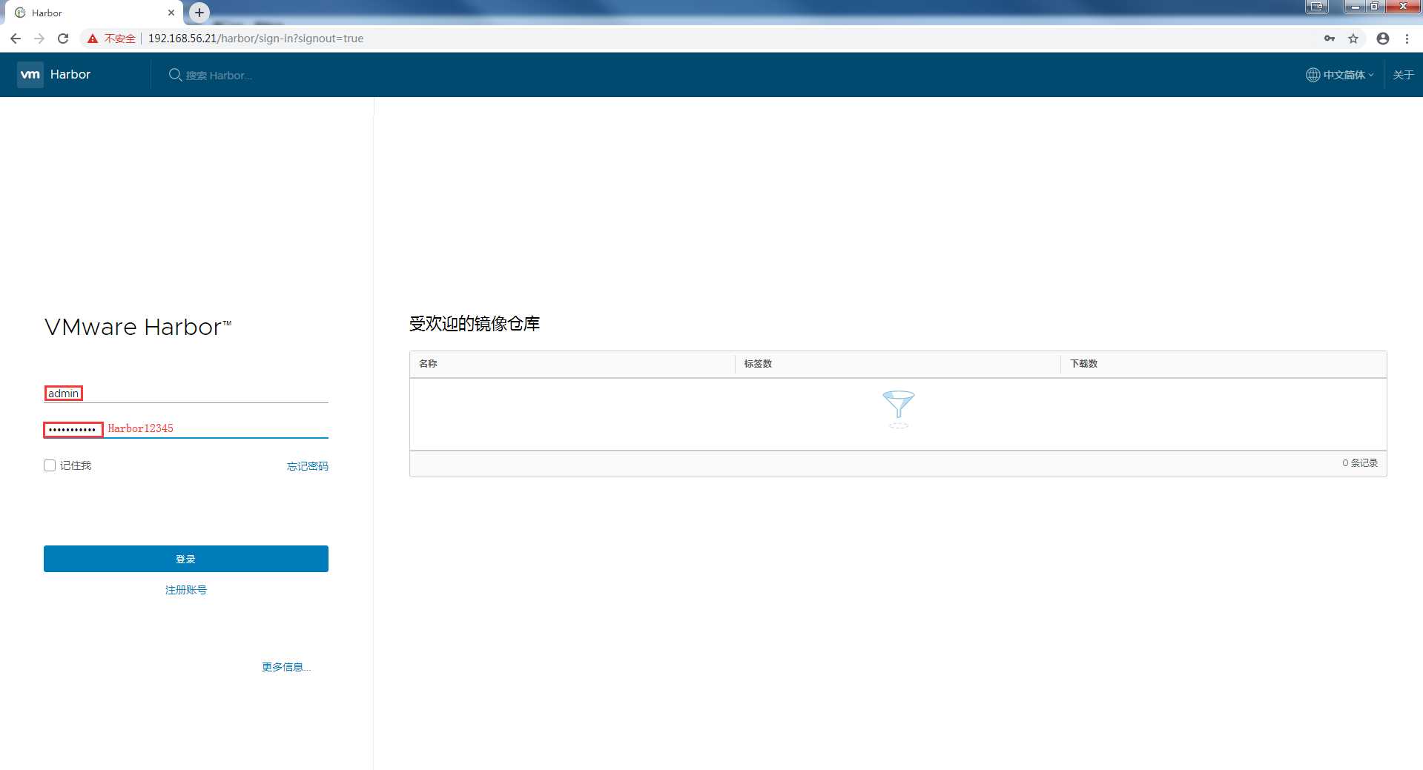Click the 0 条记录 record count
Viewport: 1423px width, 770px height.
(1360, 463)
